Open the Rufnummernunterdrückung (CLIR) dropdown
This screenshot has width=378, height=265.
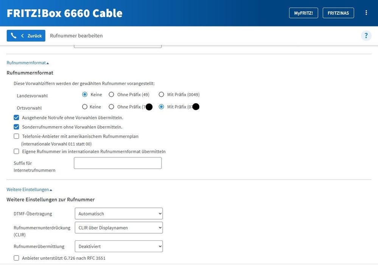point(119,228)
